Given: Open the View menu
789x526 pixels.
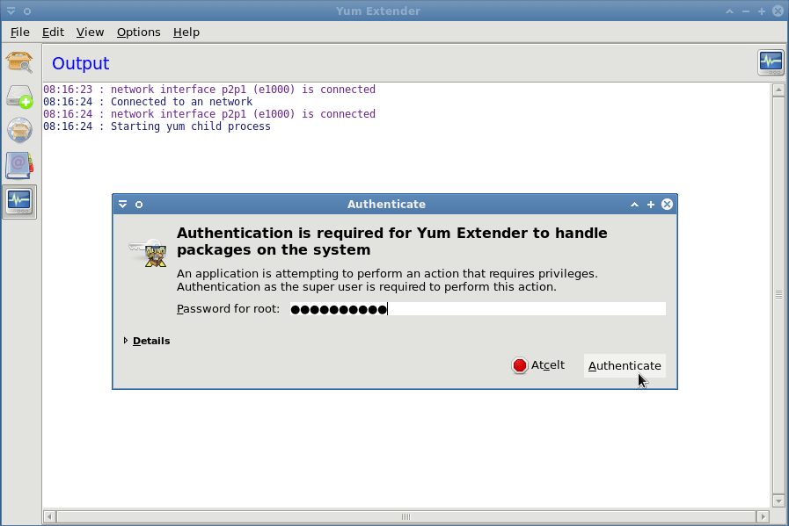Looking at the screenshot, I should [90, 32].
